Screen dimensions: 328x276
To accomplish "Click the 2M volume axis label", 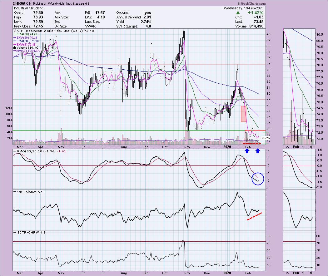I will click(9, 138).
